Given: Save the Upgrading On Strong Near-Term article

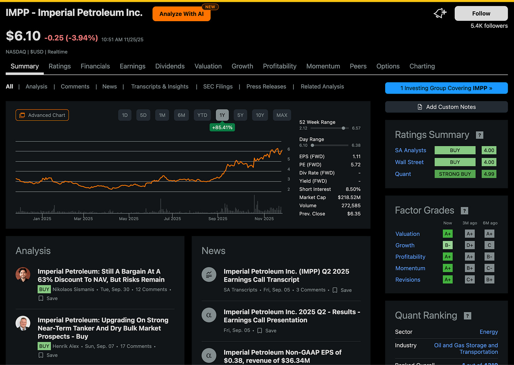Looking at the screenshot, I should [48, 355].
